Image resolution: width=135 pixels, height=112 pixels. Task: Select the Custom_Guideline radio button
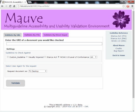point(8,57)
